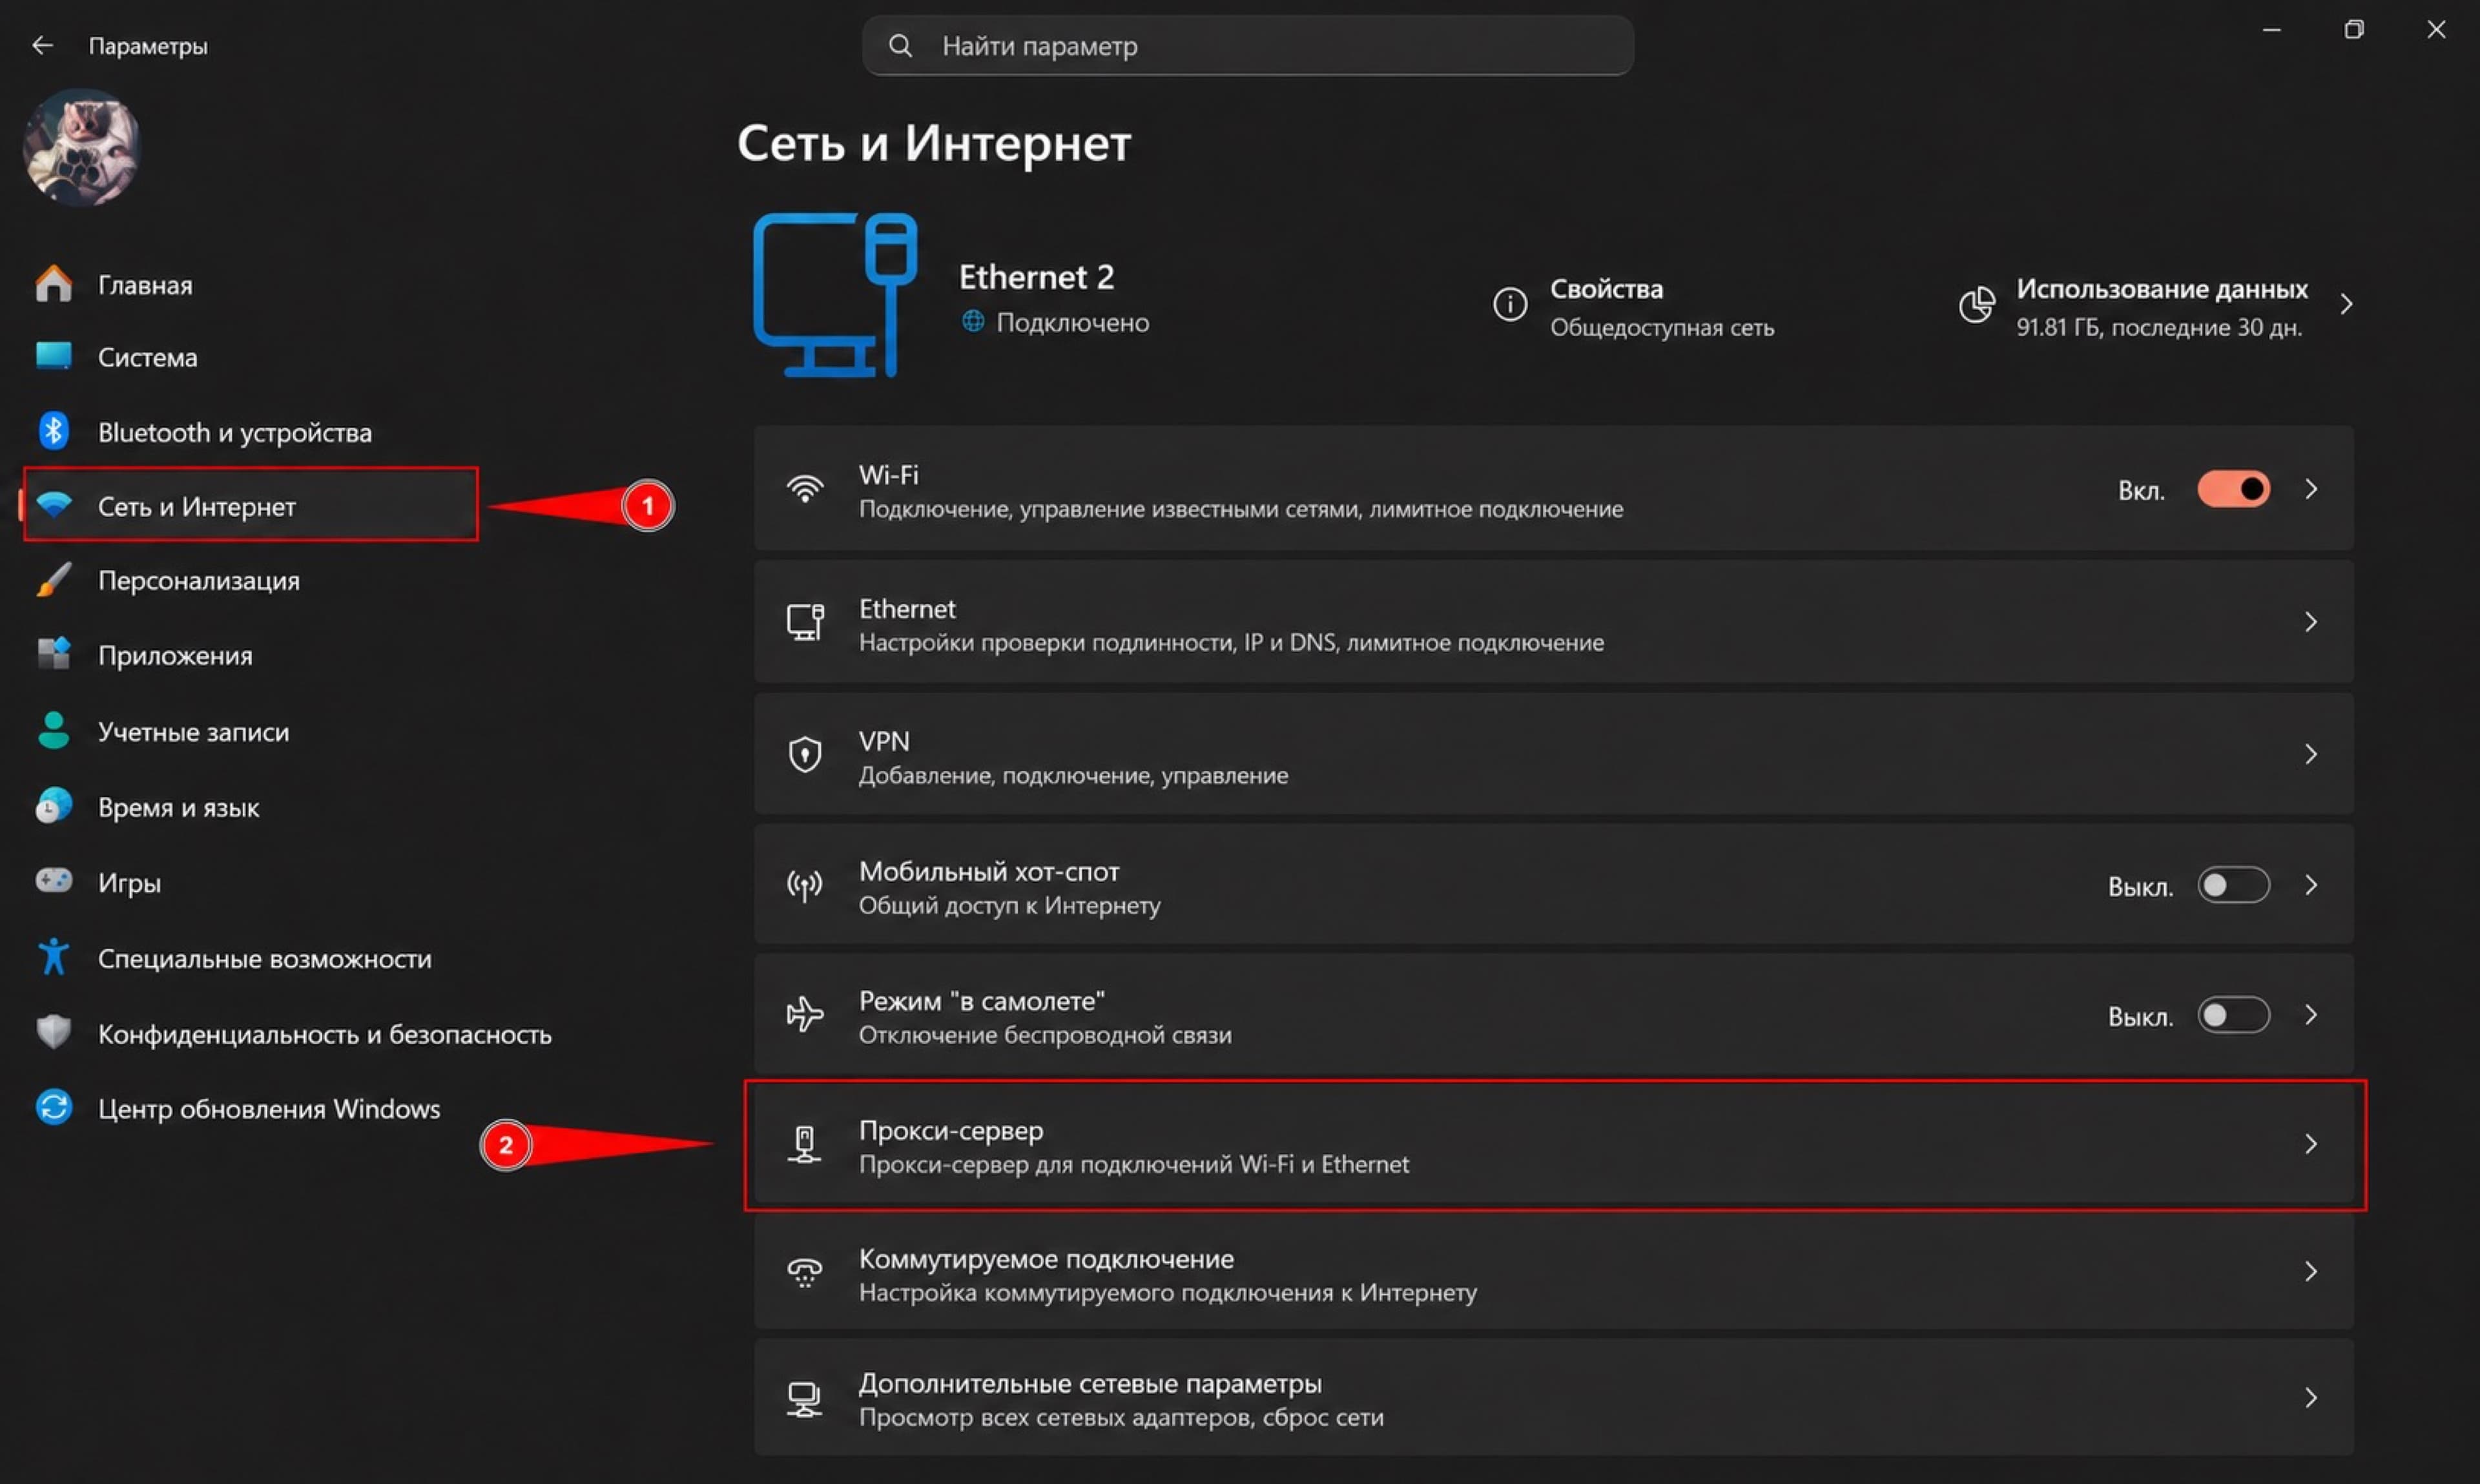This screenshot has width=2480, height=1484.
Task: Click the Ethernet 2 connection name
Action: coord(1036,277)
